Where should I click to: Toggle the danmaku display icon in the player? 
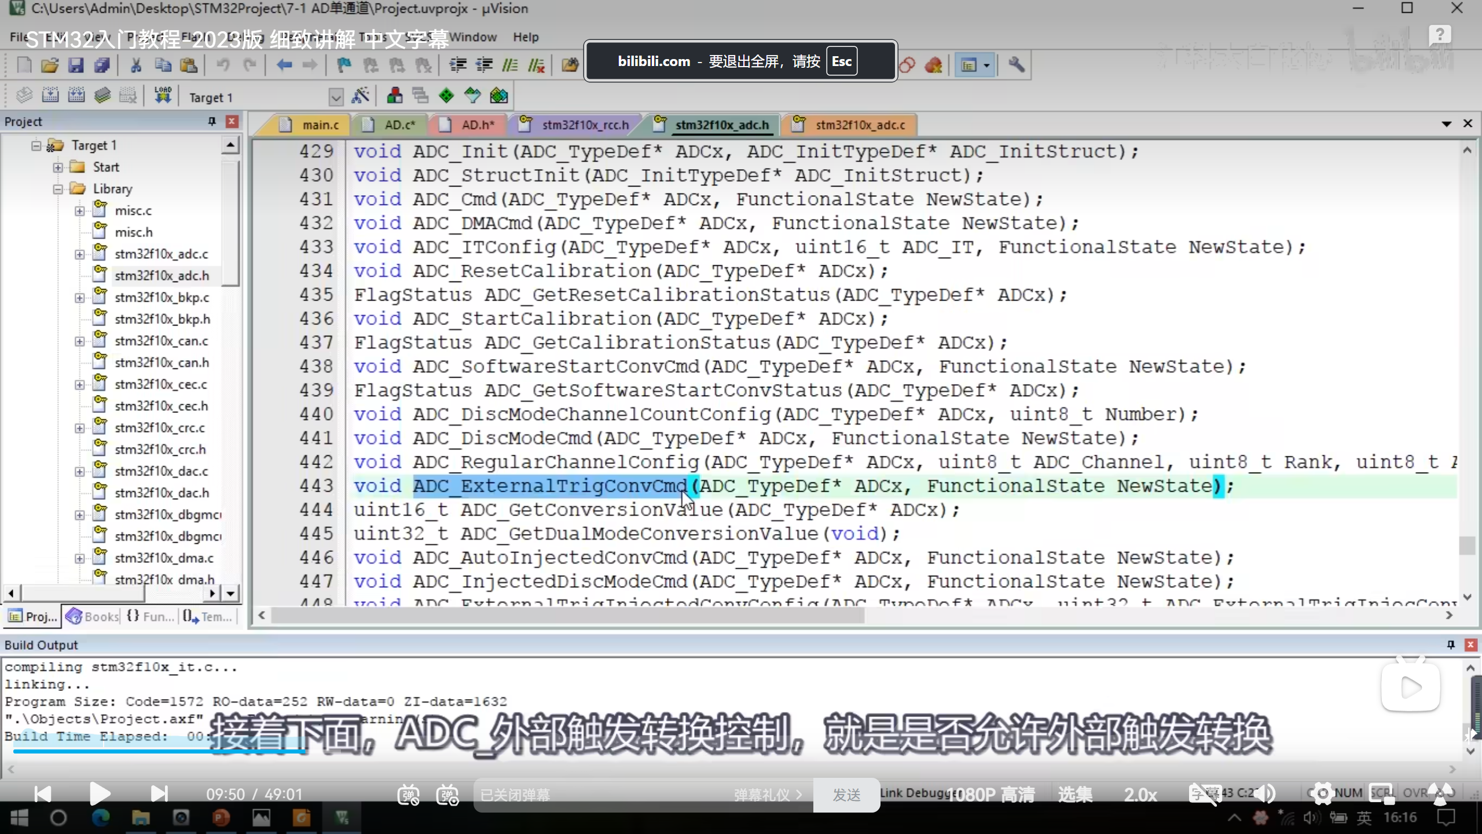click(x=408, y=795)
